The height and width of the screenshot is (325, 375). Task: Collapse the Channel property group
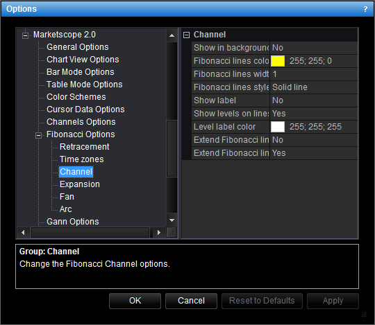(x=186, y=35)
